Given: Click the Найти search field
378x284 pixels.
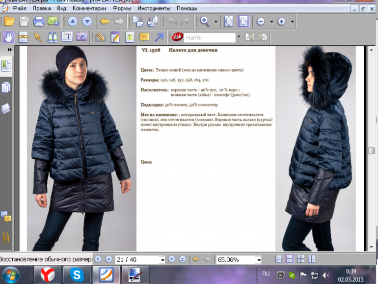Looking at the screenshot, I should [210, 37].
